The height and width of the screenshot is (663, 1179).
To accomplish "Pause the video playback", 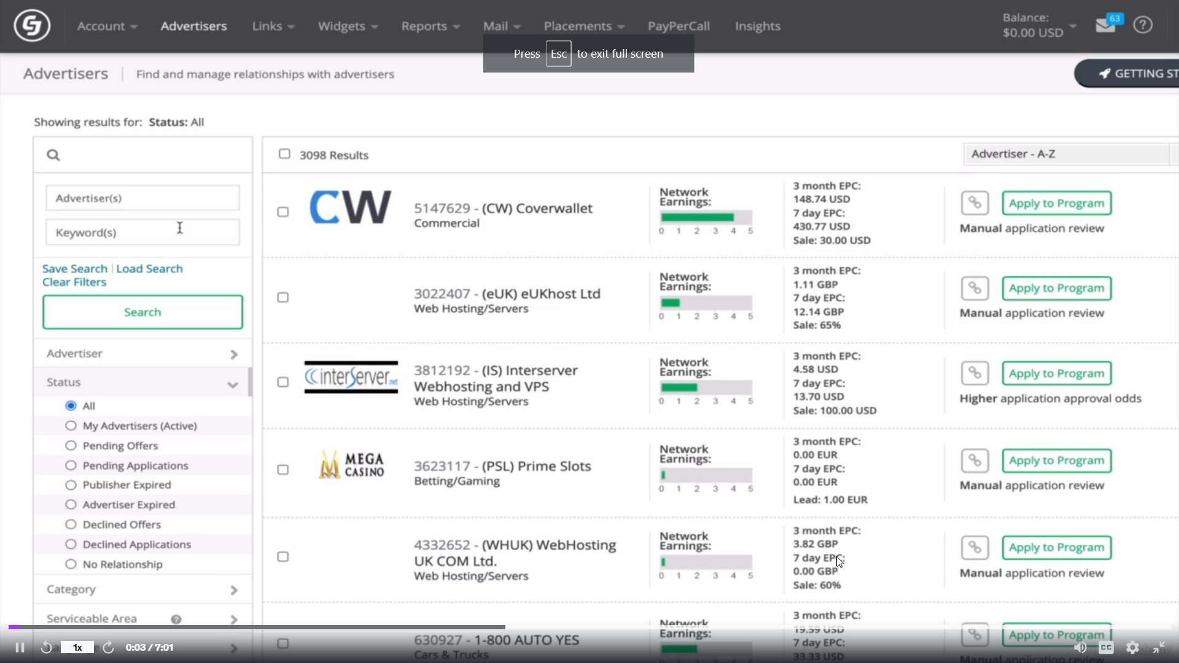I will coord(20,648).
